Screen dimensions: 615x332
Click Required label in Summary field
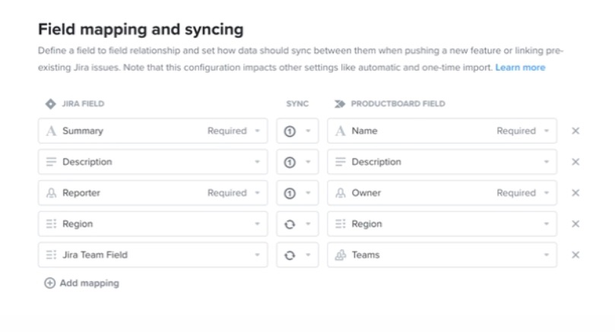pyautogui.click(x=227, y=131)
